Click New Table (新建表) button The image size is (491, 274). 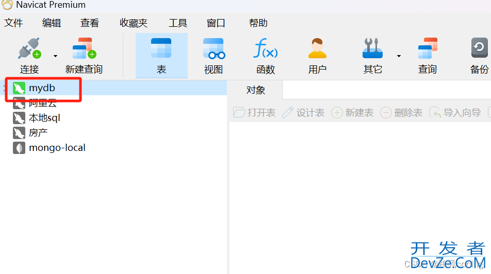(x=352, y=113)
